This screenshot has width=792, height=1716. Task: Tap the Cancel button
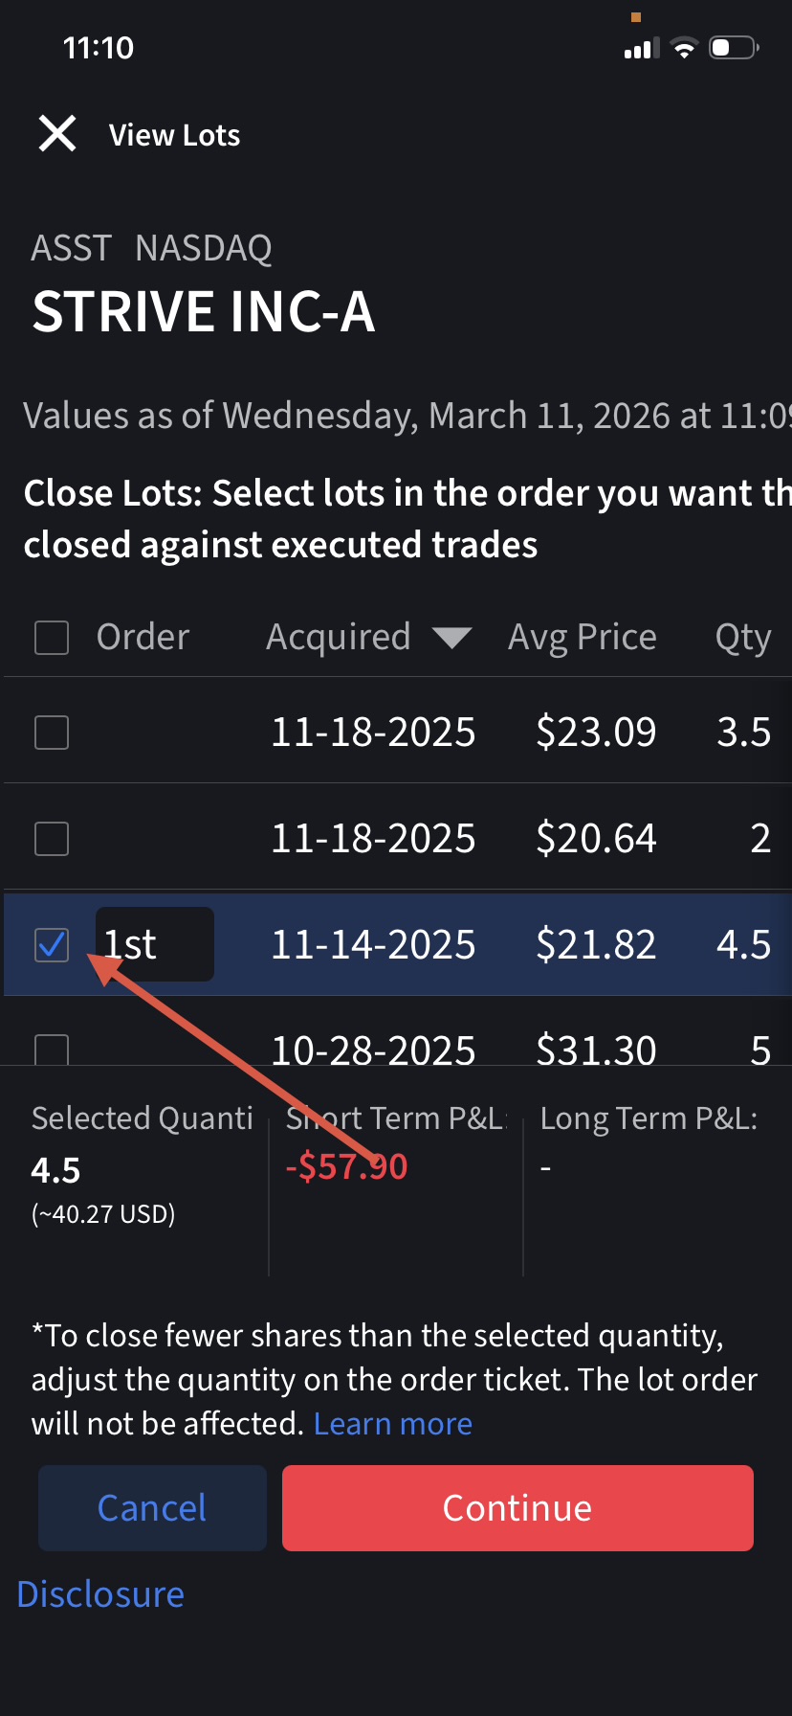point(152,1508)
